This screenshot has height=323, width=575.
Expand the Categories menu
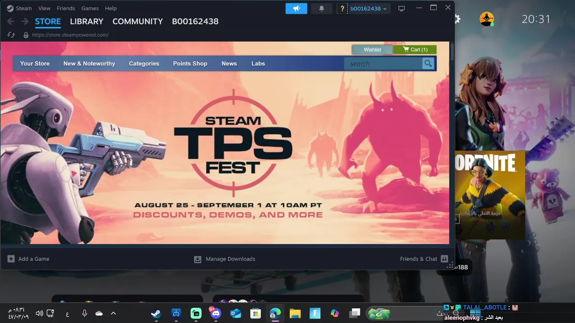(144, 63)
